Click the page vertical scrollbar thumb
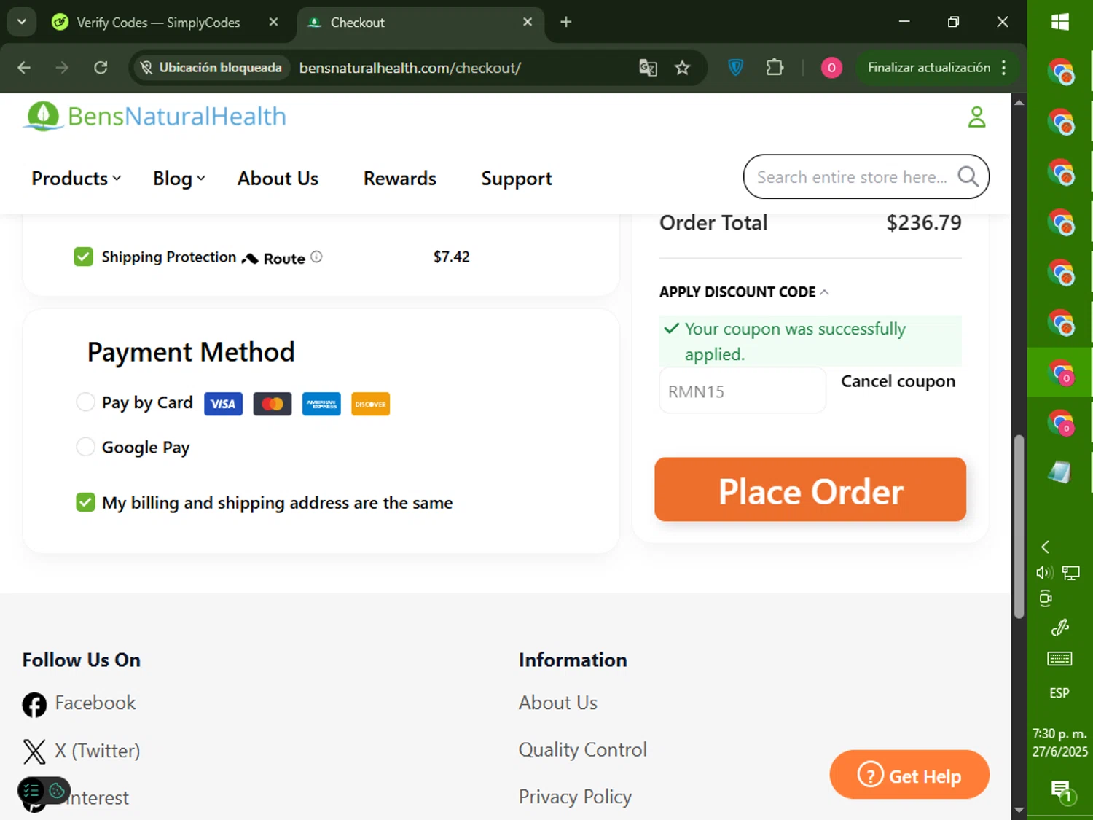Screen dimensions: 1093x820 coord(1019,527)
